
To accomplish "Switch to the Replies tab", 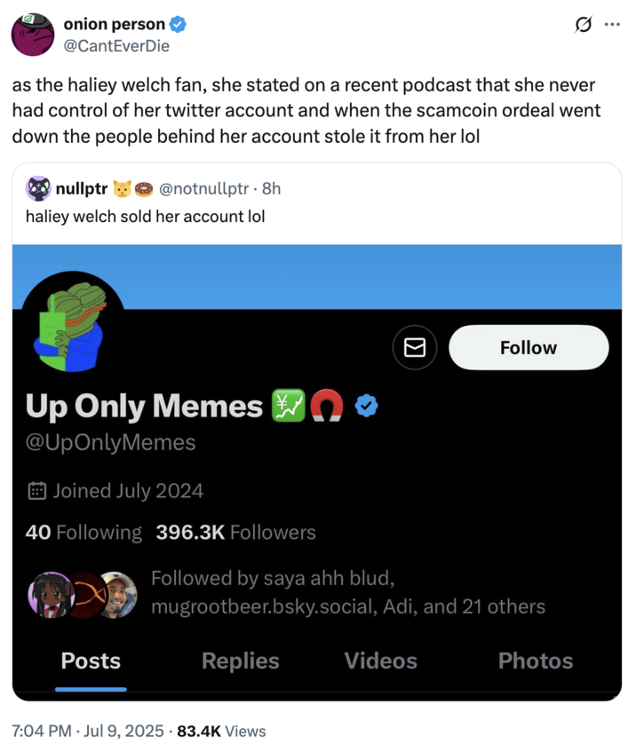I will [240, 661].
